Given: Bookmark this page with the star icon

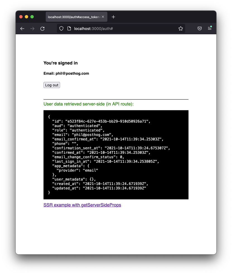Looking at the screenshot, I should (181, 28).
